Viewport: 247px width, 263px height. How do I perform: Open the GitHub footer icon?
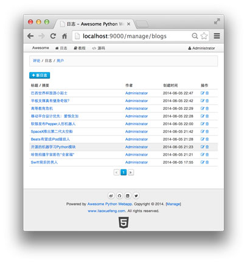tap(119, 196)
